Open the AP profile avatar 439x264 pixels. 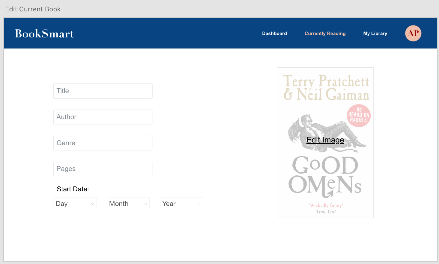pos(413,33)
